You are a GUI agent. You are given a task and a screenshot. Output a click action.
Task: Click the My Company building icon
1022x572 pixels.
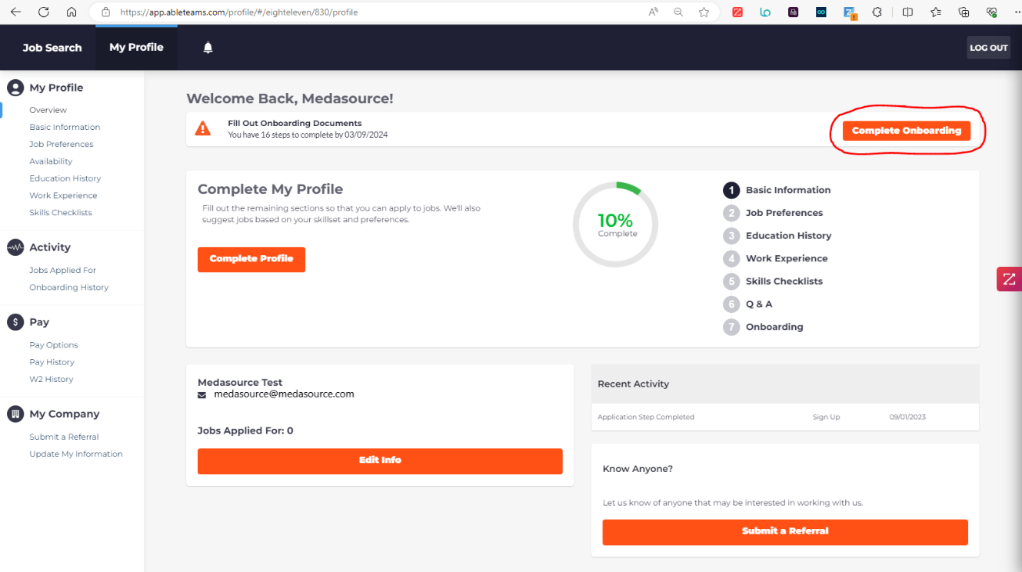pyautogui.click(x=15, y=414)
